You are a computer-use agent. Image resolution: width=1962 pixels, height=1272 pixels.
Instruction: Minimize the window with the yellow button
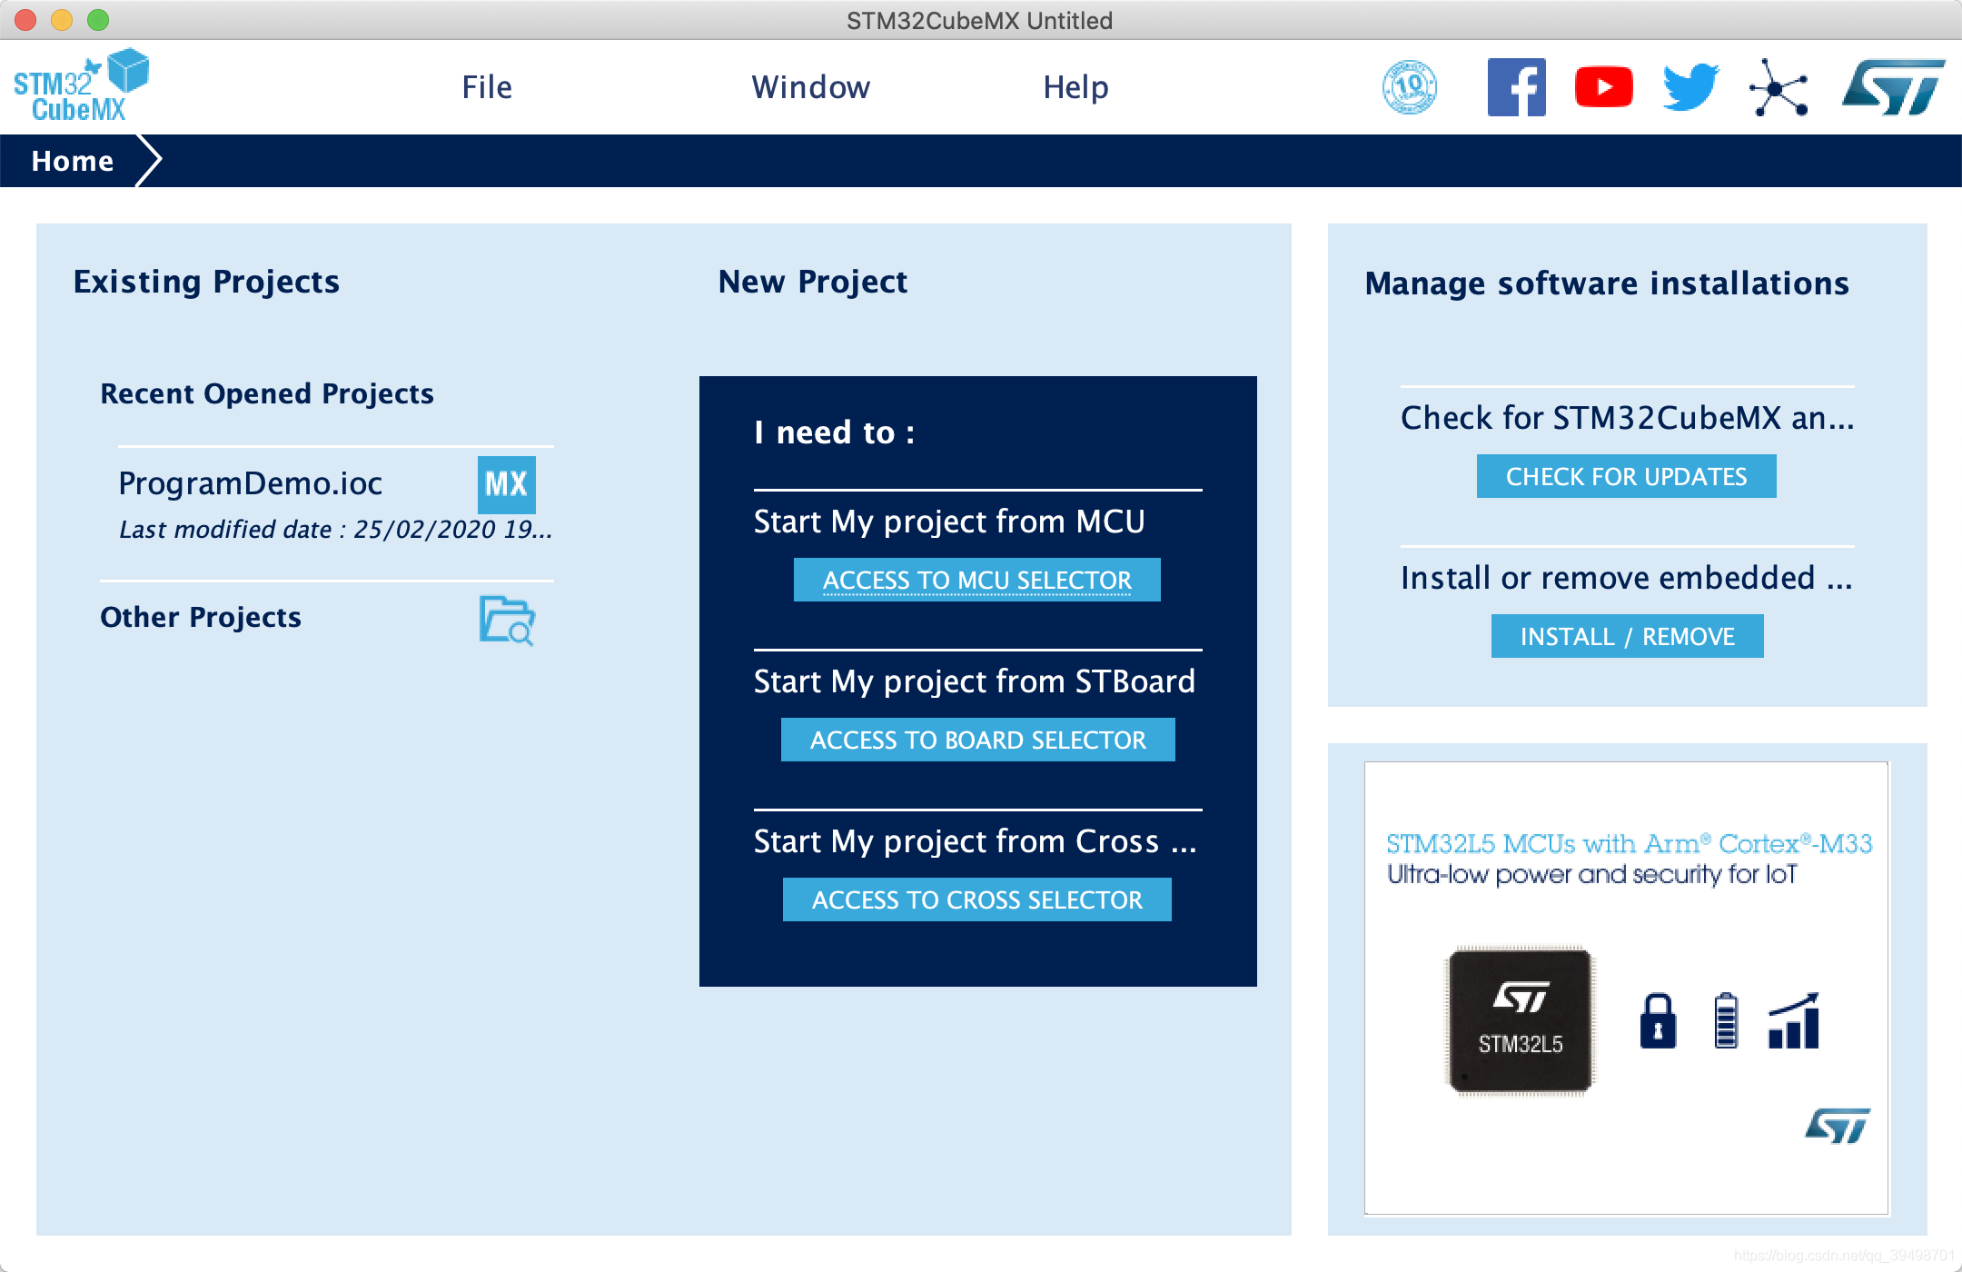coord(62,20)
